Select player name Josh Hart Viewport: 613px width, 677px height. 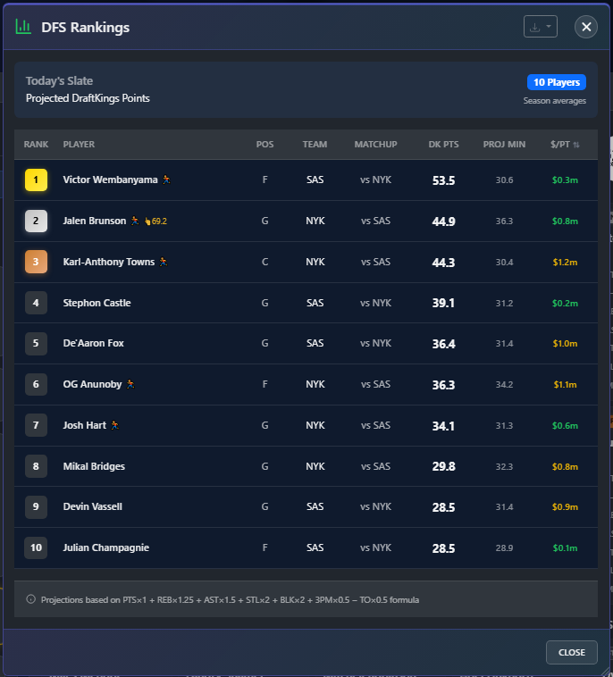85,425
